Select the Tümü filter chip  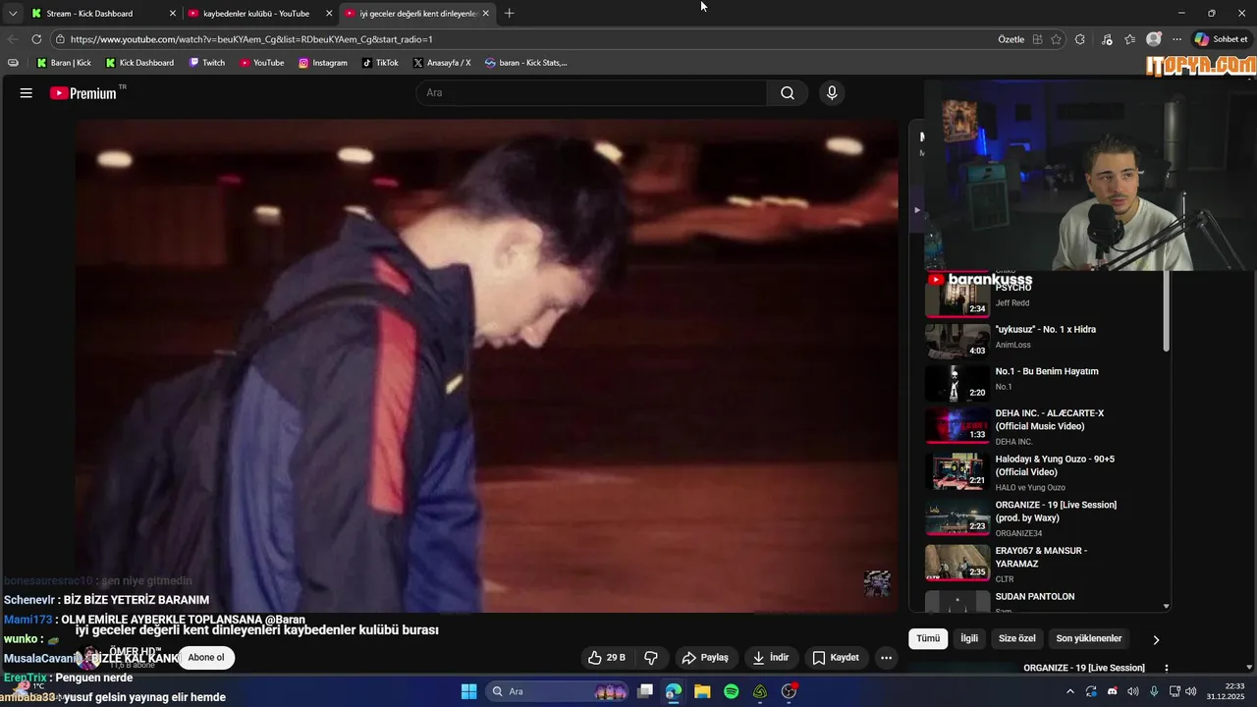928,638
